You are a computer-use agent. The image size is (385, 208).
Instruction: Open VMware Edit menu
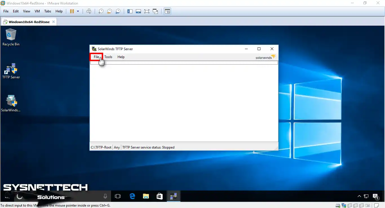(x=16, y=11)
